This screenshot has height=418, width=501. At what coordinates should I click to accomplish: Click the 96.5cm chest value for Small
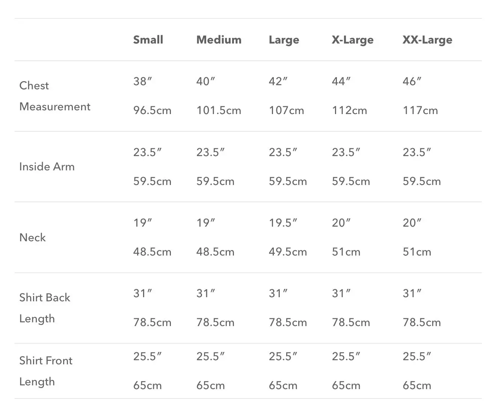point(152,111)
